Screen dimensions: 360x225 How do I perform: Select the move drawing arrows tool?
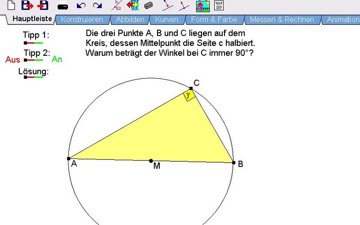tap(133, 6)
